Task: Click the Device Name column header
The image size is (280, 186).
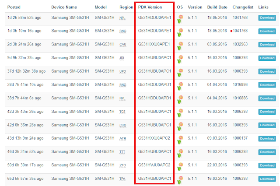Action: click(x=64, y=7)
